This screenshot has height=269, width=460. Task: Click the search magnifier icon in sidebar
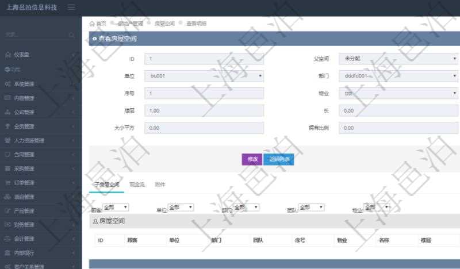[71, 35]
